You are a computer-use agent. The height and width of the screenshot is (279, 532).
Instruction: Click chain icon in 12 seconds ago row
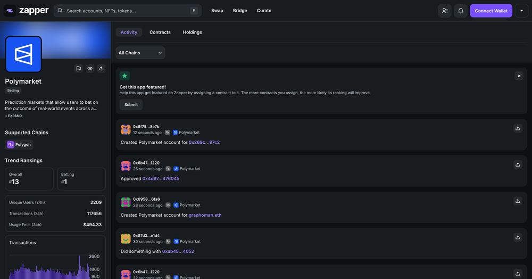[x=167, y=133]
